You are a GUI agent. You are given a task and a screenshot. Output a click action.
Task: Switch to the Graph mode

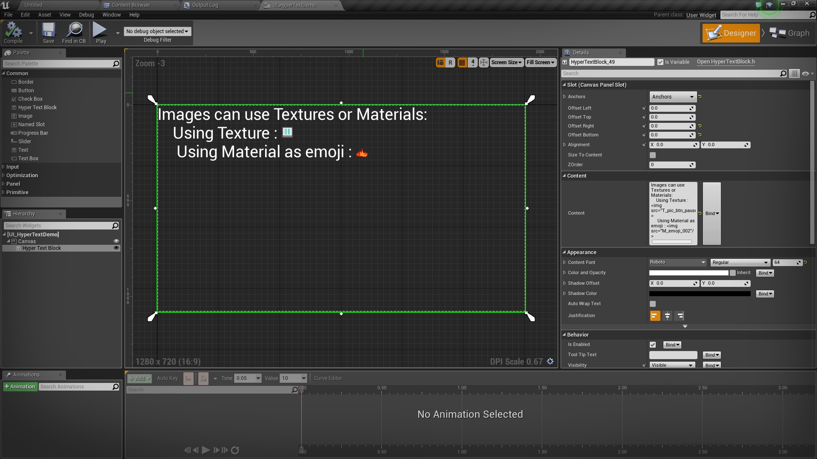(x=789, y=33)
